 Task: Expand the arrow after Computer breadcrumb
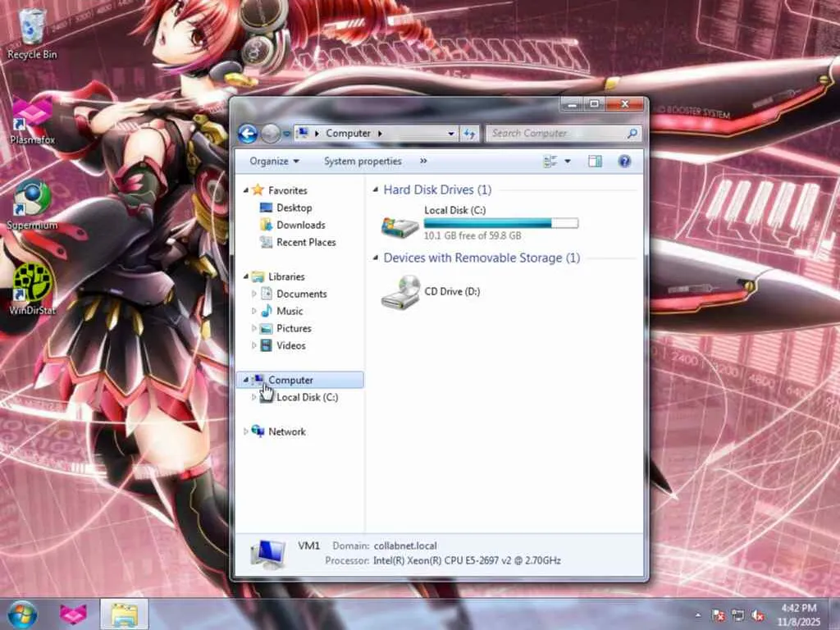pyautogui.click(x=380, y=134)
